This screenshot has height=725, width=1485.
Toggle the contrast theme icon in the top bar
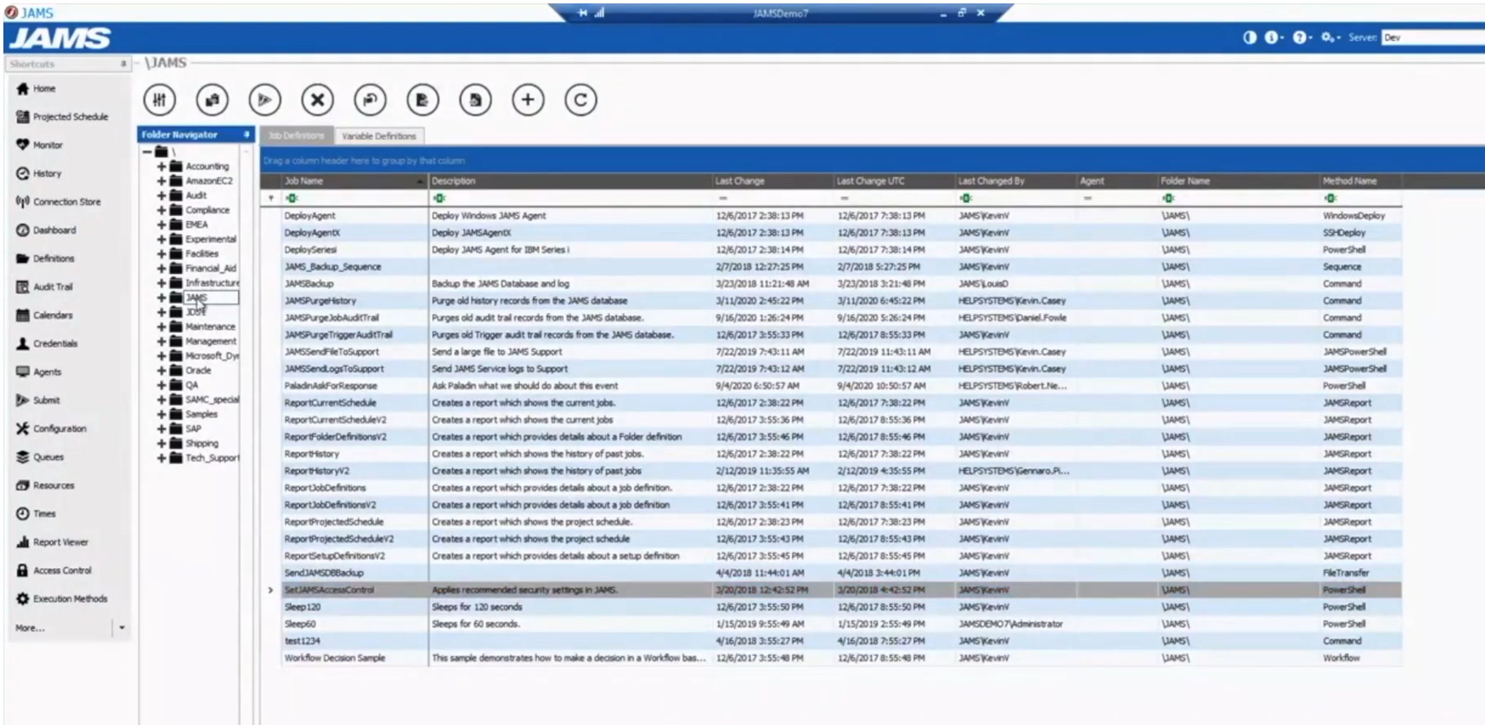[x=1249, y=38]
